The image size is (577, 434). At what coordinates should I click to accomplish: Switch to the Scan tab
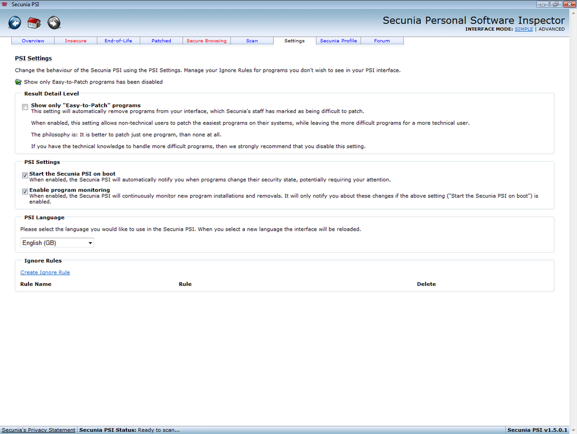[x=252, y=41]
